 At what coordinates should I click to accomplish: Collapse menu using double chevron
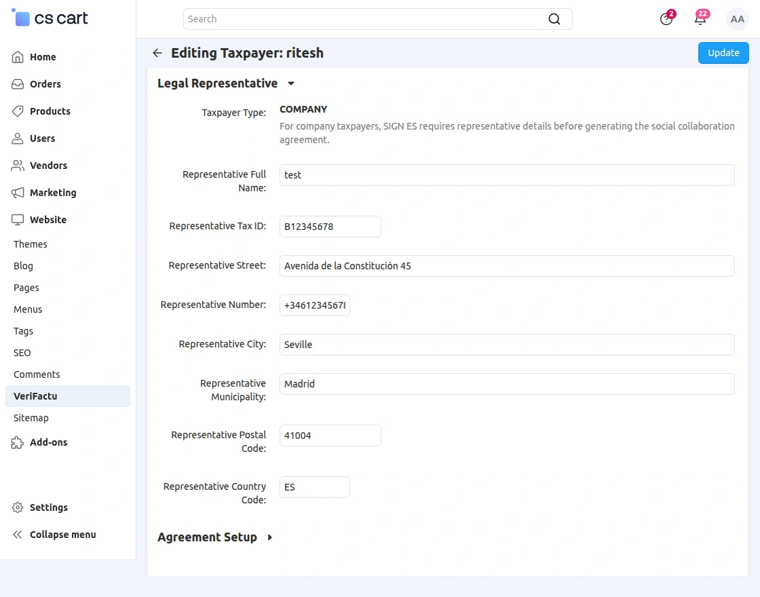click(18, 535)
